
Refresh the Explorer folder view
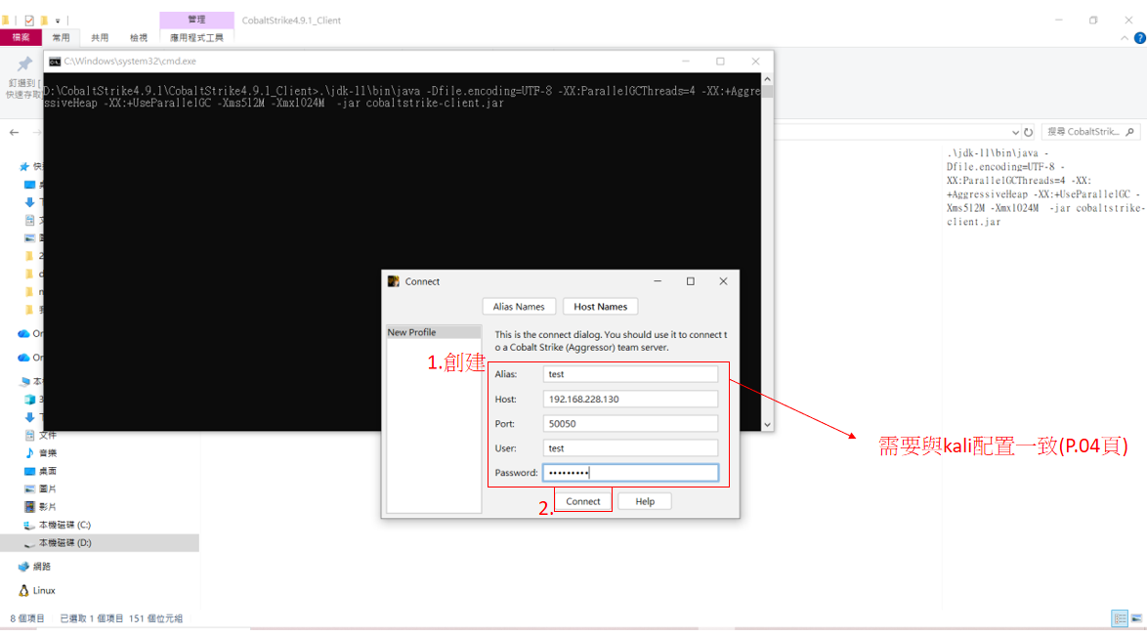(1029, 133)
